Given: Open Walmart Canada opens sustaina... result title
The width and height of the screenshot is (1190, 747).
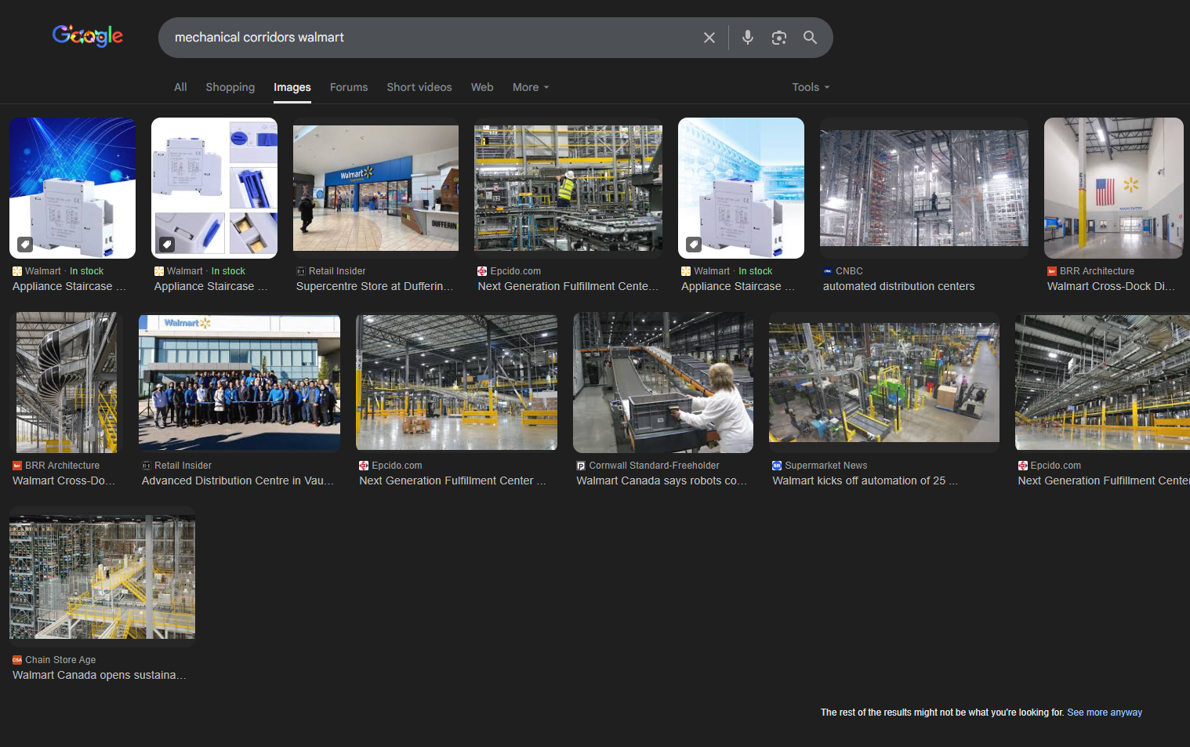Looking at the screenshot, I should (100, 675).
